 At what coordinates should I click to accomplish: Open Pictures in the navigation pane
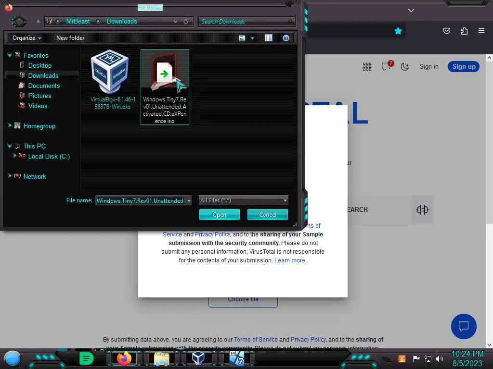click(x=39, y=96)
